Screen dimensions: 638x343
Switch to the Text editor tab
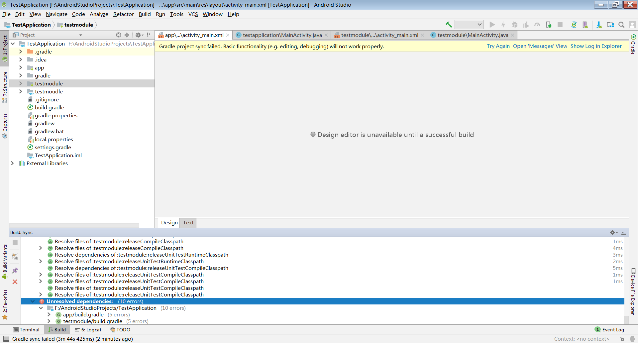click(188, 223)
